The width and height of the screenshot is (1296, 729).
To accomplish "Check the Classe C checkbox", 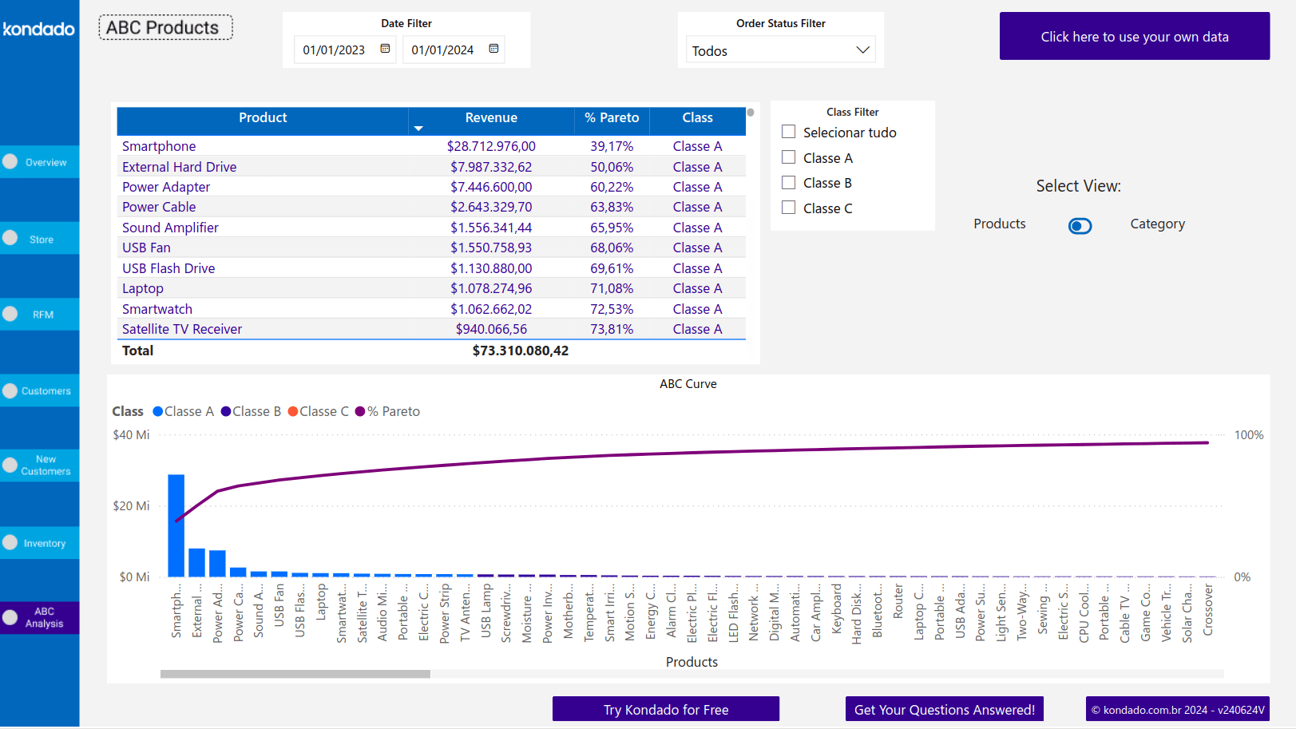I will point(788,208).
